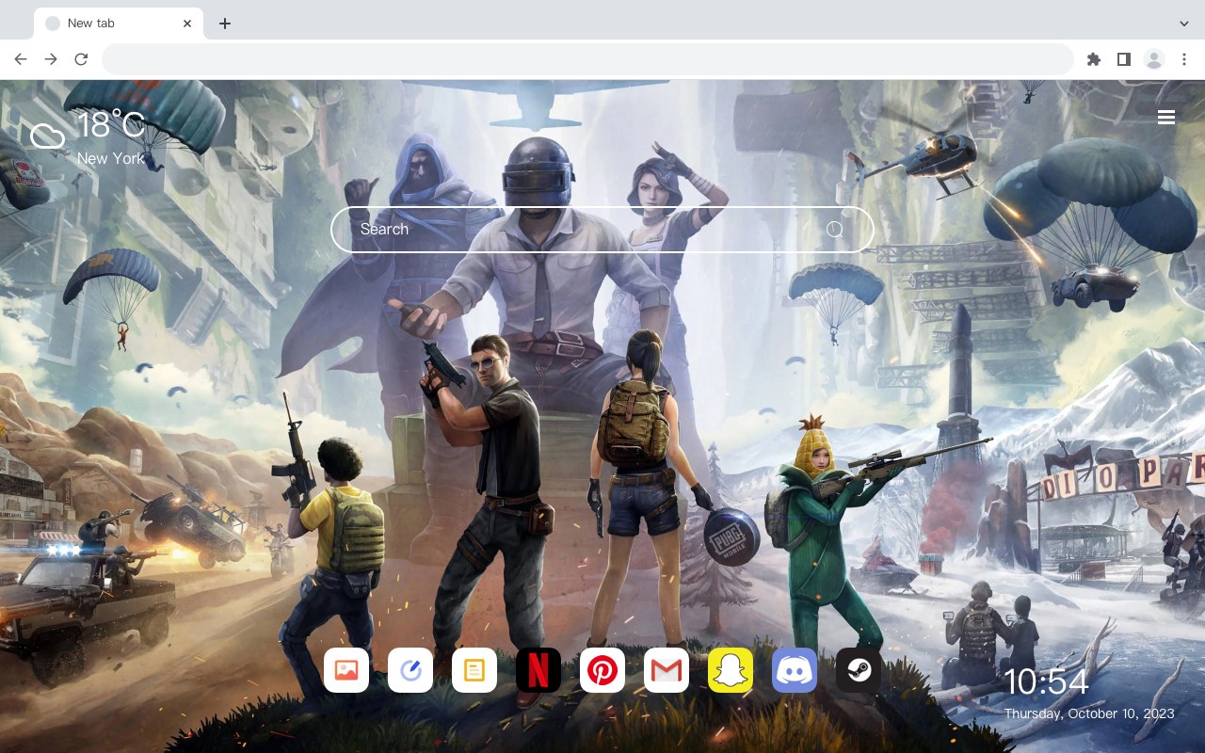The width and height of the screenshot is (1205, 753).
Task: Select the New tab tab
Action: [119, 24]
